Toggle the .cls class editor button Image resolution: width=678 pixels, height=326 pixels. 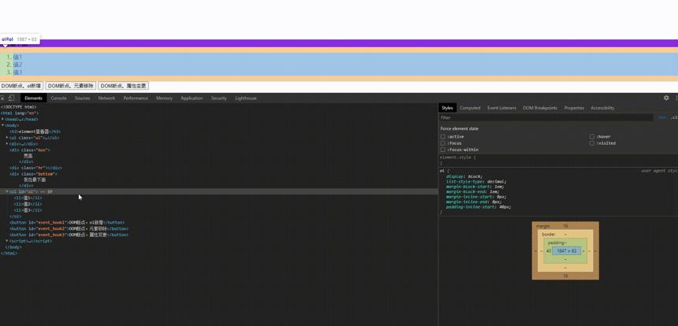coord(674,117)
